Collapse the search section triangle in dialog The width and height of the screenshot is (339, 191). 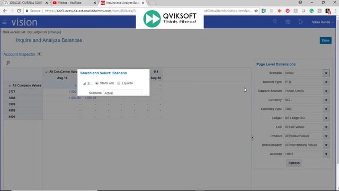[x=84, y=83]
